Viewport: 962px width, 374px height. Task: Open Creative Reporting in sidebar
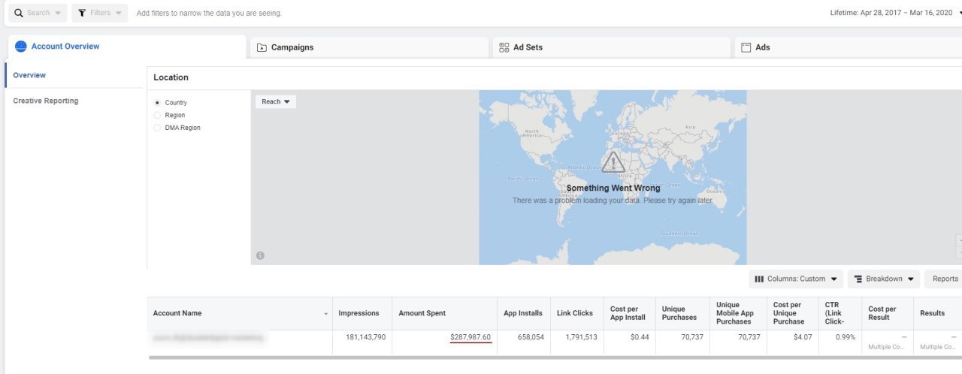(46, 101)
